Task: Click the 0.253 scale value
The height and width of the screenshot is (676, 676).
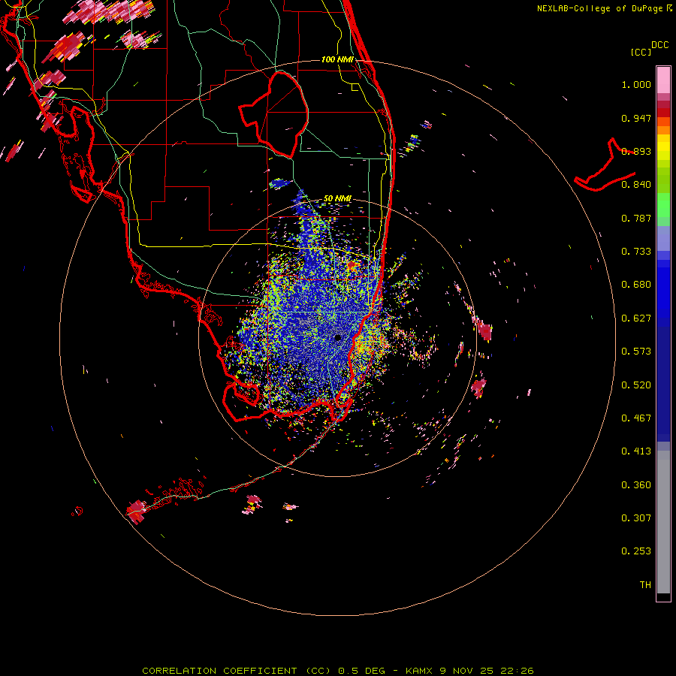Action: 636,551
